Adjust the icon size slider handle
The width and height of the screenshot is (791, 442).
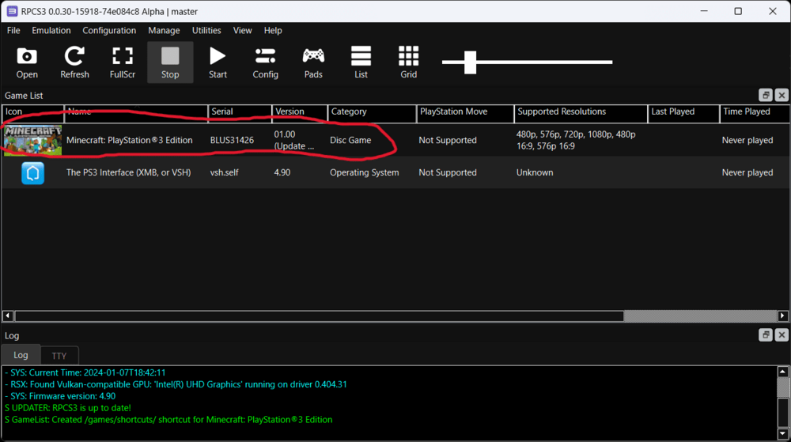[470, 62]
